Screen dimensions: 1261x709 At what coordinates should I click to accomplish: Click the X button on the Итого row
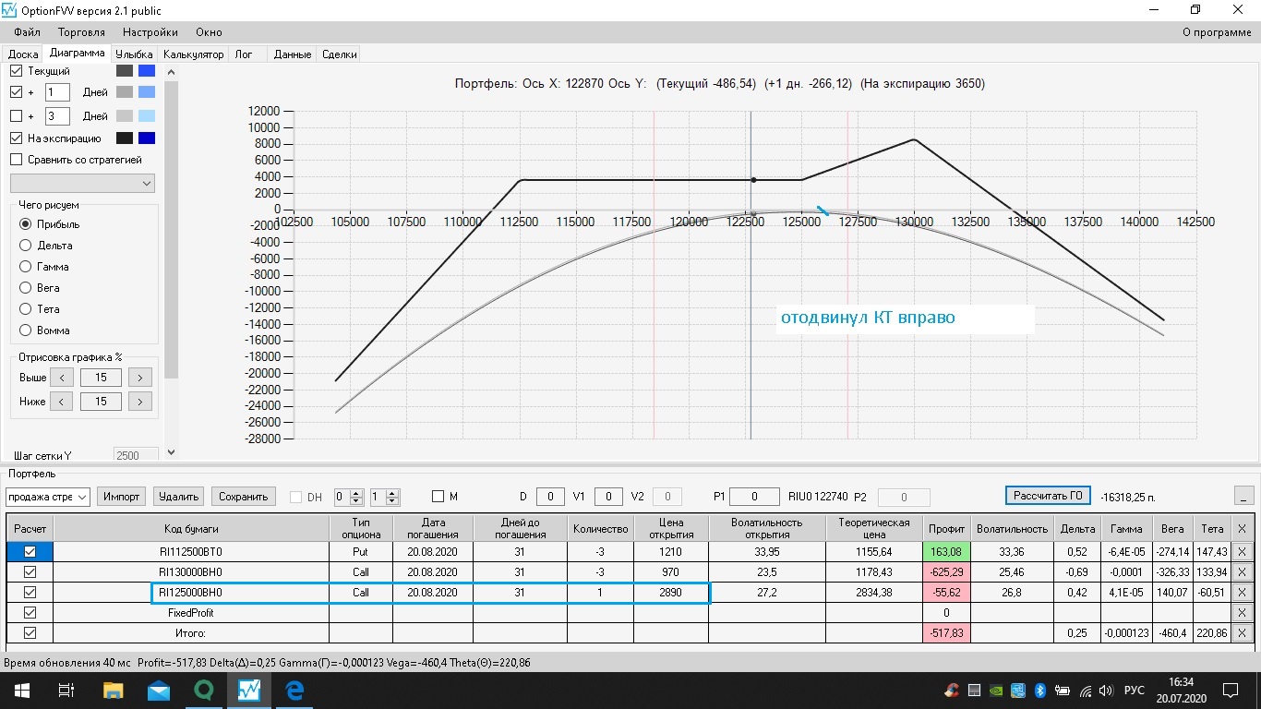point(1242,633)
